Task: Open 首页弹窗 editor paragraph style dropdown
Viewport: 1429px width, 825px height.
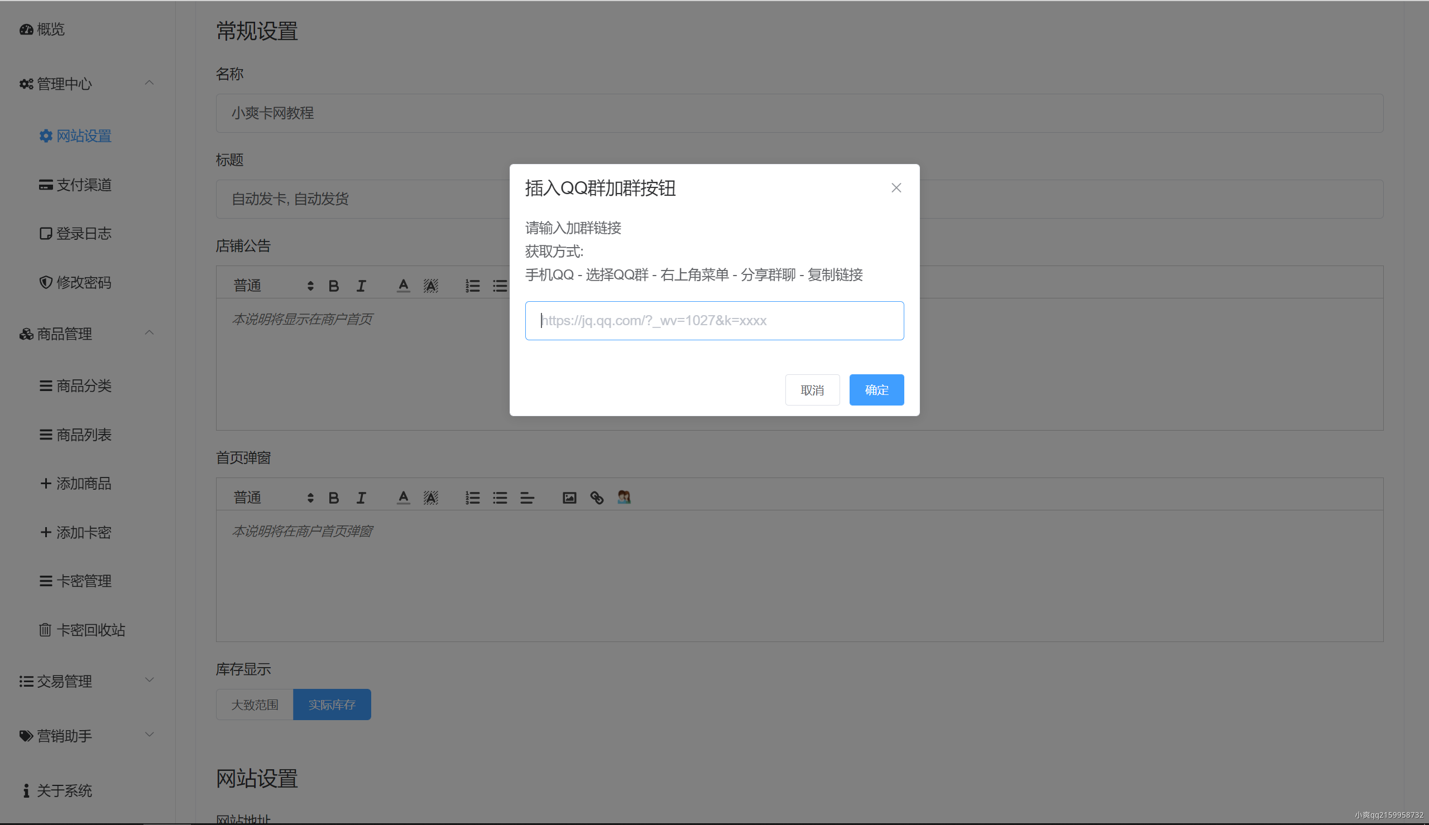Action: (x=273, y=498)
